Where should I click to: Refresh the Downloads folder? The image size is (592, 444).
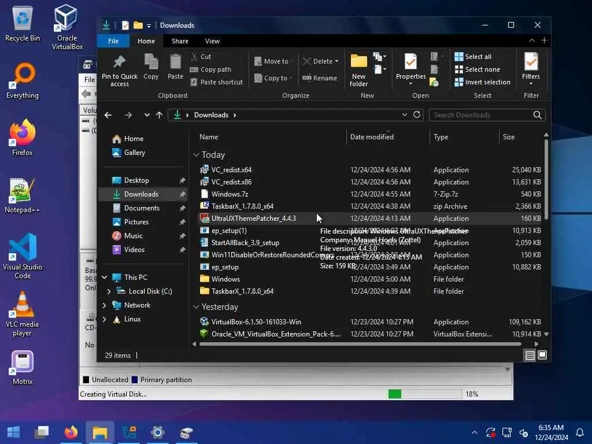pos(417,115)
